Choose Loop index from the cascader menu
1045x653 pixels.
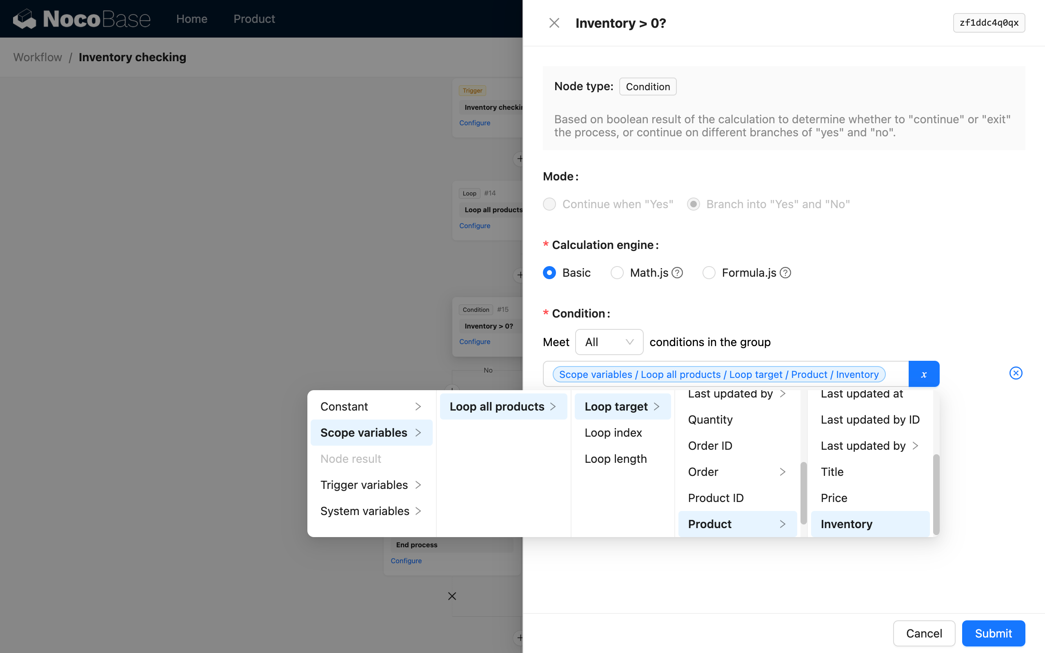point(613,433)
